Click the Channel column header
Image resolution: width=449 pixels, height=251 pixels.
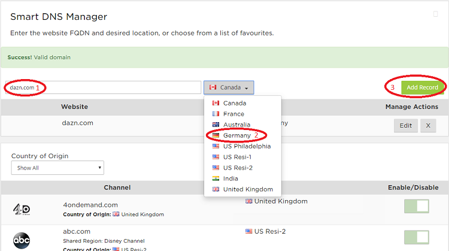[117, 188]
